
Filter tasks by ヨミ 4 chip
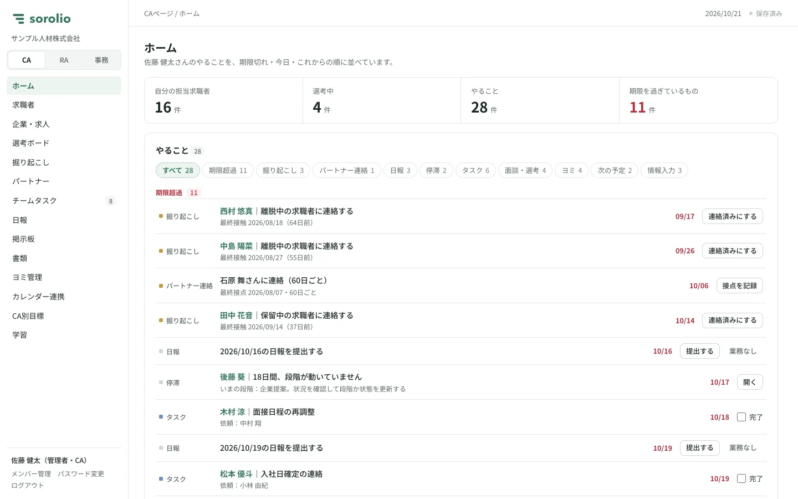pos(572,170)
